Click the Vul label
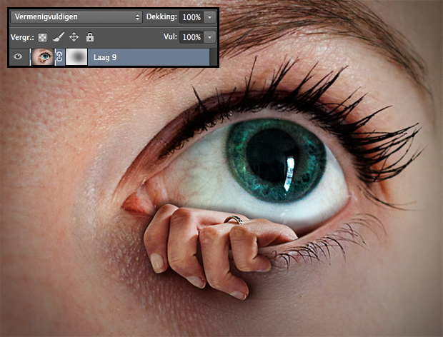Screen dimensions: 443x337 [170, 36]
